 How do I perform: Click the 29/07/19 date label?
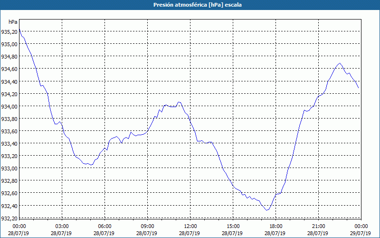coord(361,233)
